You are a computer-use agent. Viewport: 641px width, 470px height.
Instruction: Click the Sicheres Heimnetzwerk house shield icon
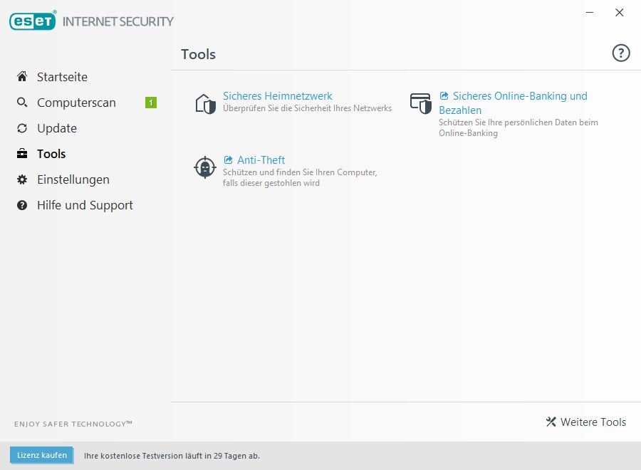[x=205, y=103]
